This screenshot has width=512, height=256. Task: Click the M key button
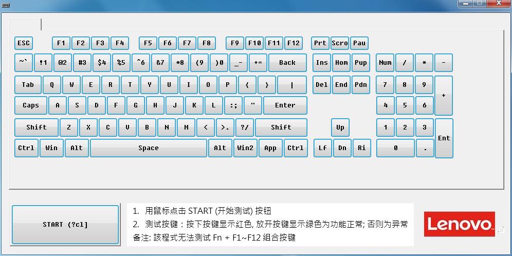coord(186,127)
